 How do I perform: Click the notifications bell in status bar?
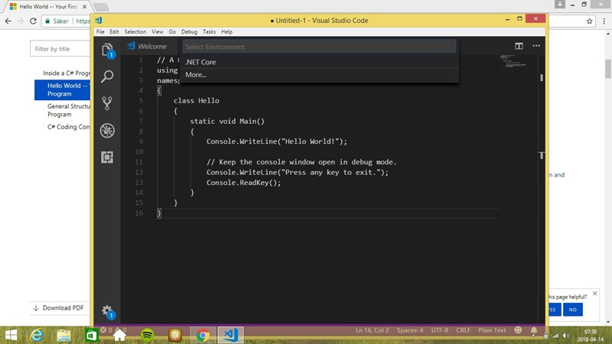(534, 330)
